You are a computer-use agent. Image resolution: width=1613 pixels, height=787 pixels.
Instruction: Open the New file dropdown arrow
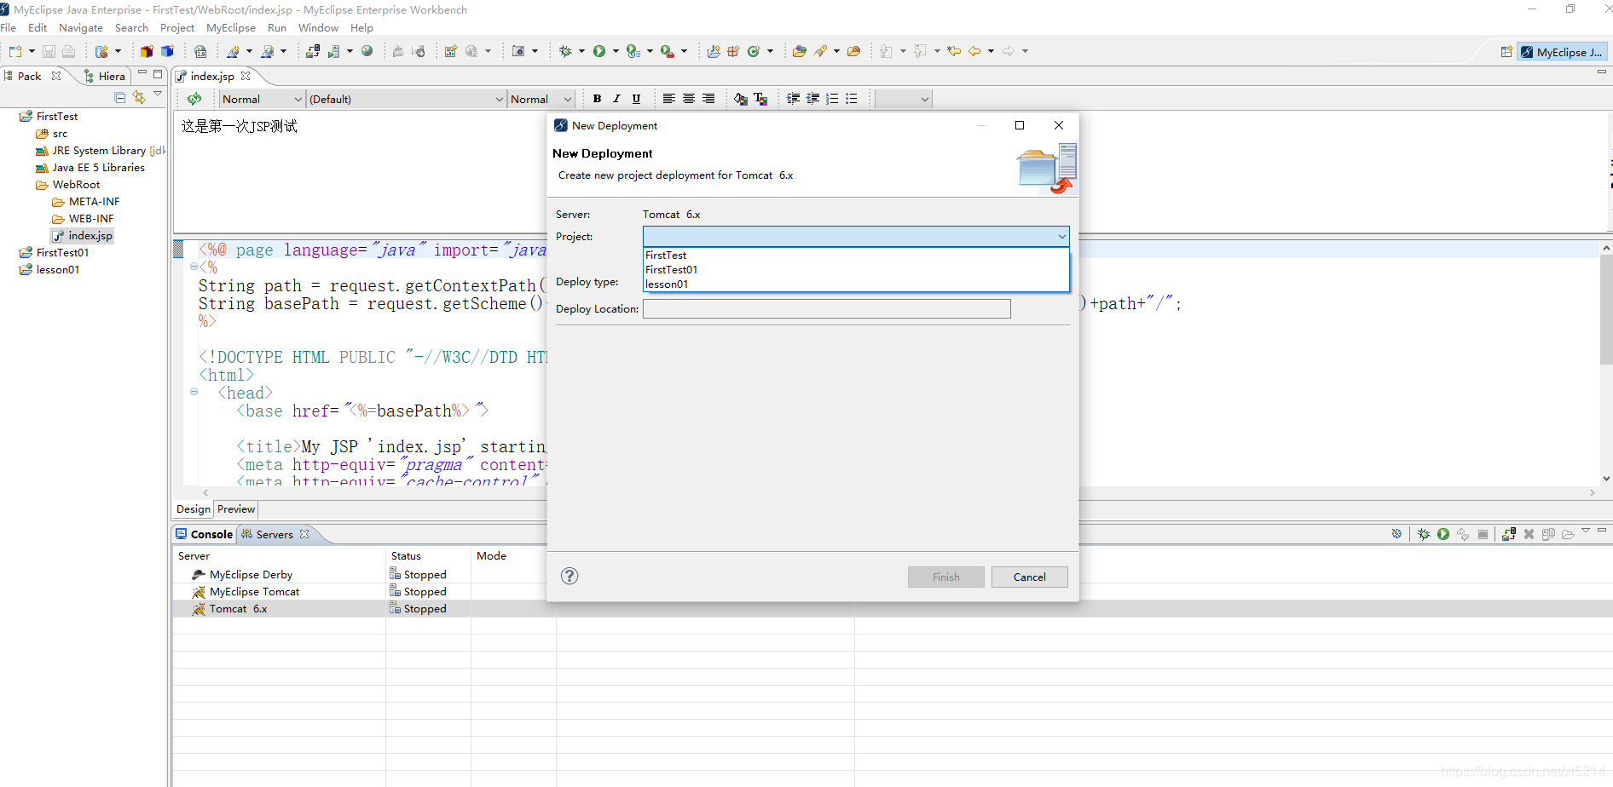32,51
